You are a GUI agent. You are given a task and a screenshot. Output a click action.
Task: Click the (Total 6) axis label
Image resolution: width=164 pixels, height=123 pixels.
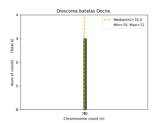[12, 46]
